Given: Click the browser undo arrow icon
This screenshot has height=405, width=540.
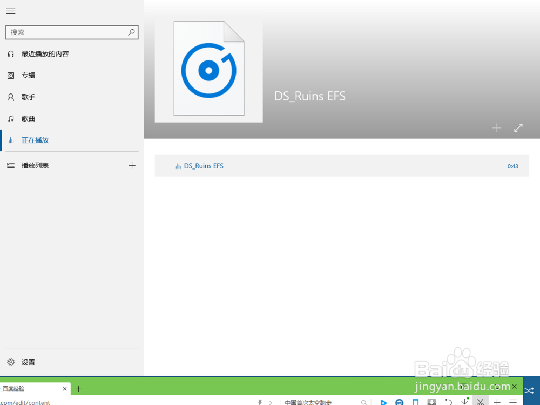Looking at the screenshot, I should (x=448, y=402).
